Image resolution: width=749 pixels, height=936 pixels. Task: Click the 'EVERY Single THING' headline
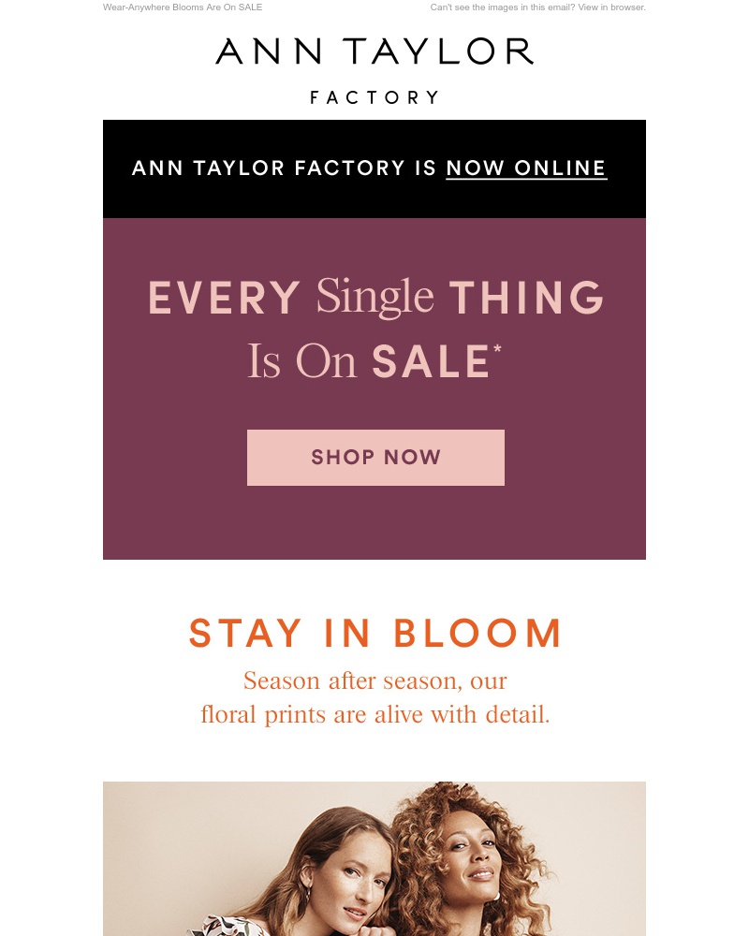pos(375,297)
